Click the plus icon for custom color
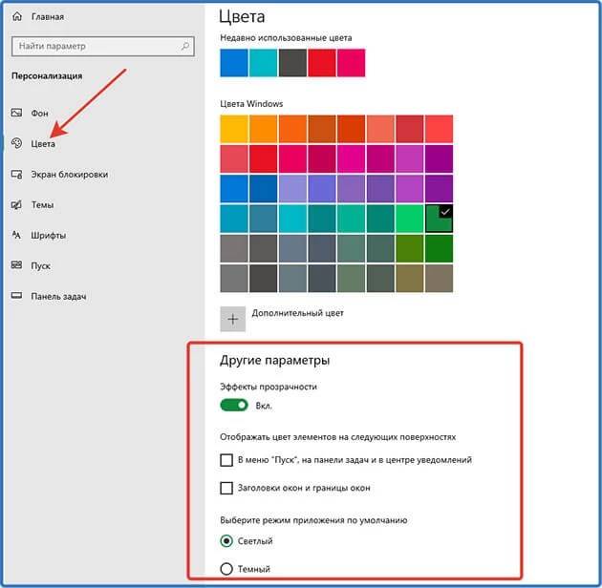This screenshot has width=602, height=588. [232, 319]
